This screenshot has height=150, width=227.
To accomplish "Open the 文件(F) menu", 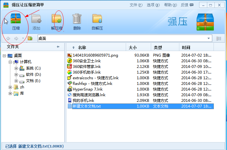I will click(136, 5).
